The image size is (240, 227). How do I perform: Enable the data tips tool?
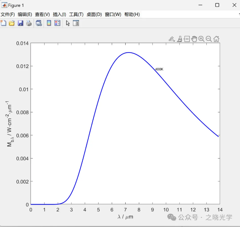click(x=187, y=39)
